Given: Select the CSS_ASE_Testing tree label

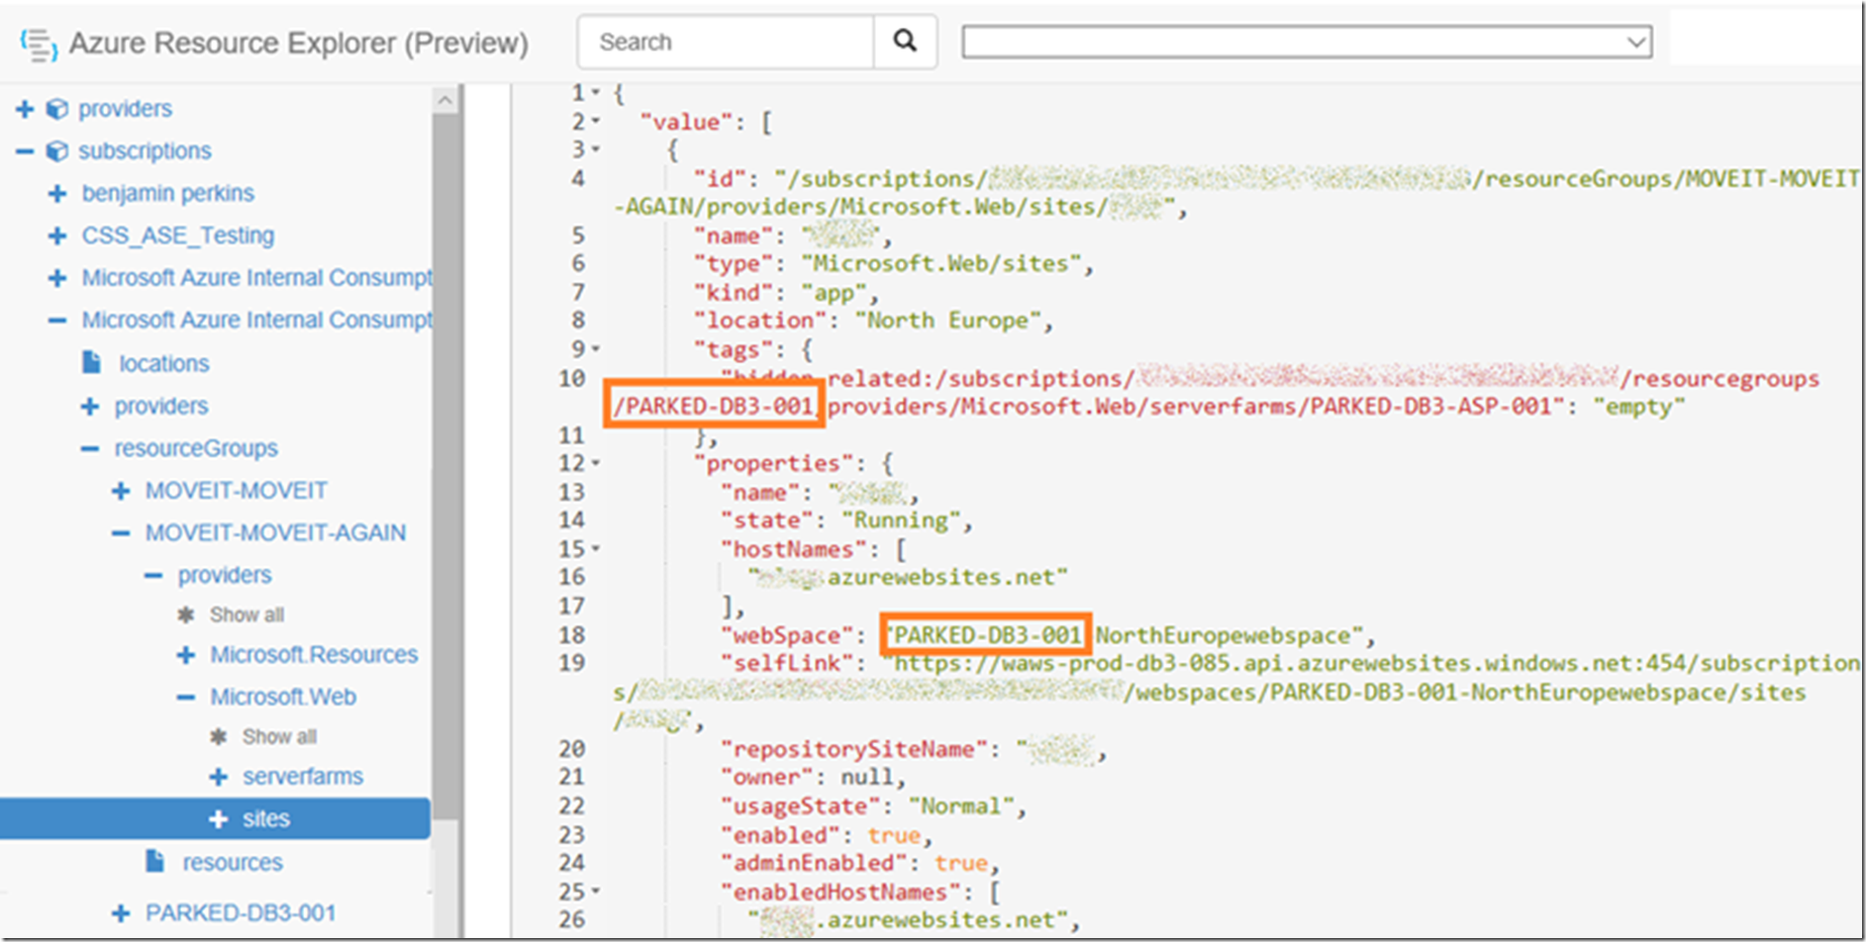Looking at the screenshot, I should click(178, 235).
